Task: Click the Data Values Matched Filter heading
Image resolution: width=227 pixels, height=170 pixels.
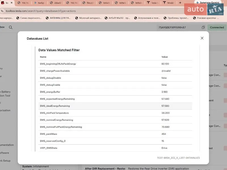Action: click(x=59, y=50)
